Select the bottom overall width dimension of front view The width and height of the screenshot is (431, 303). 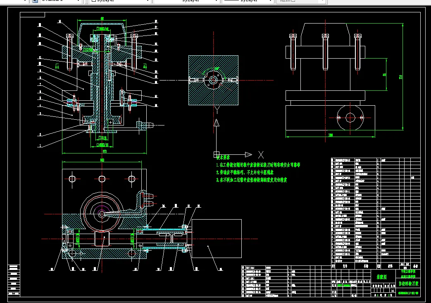(x=105, y=151)
